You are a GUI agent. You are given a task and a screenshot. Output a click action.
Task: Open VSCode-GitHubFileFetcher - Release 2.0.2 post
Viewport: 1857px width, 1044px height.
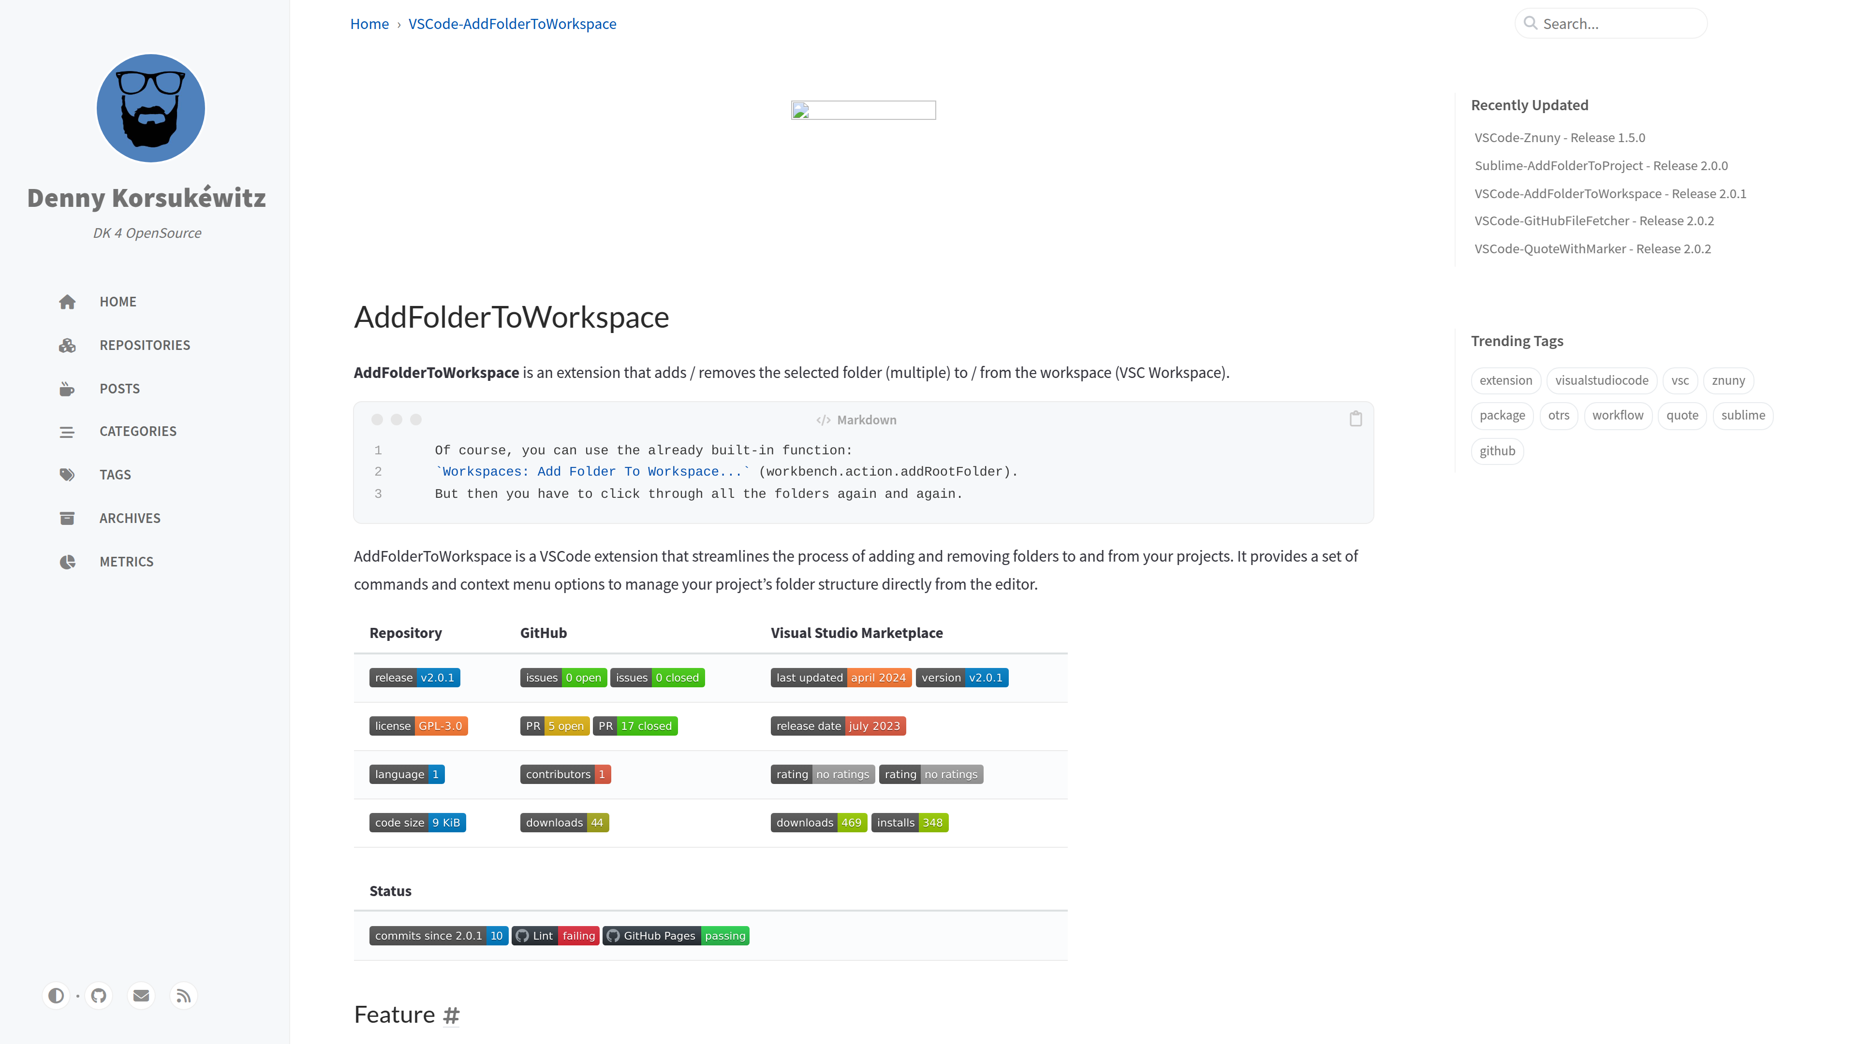1594,221
